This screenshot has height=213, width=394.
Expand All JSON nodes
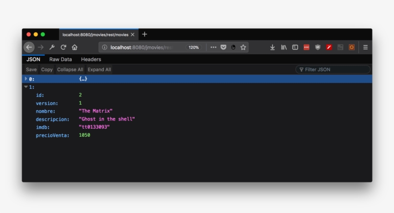point(99,70)
